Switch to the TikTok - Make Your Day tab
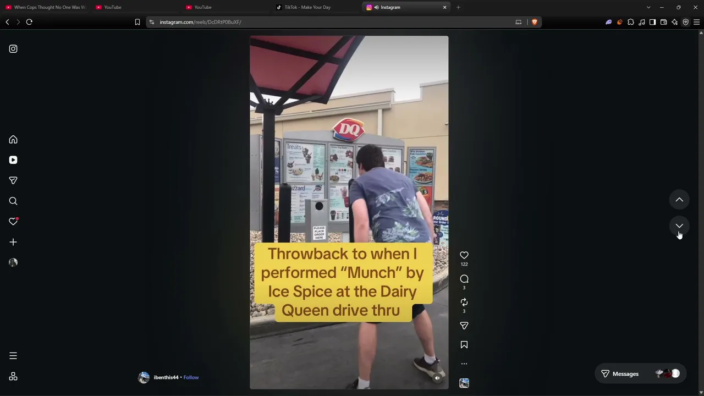 [316, 7]
